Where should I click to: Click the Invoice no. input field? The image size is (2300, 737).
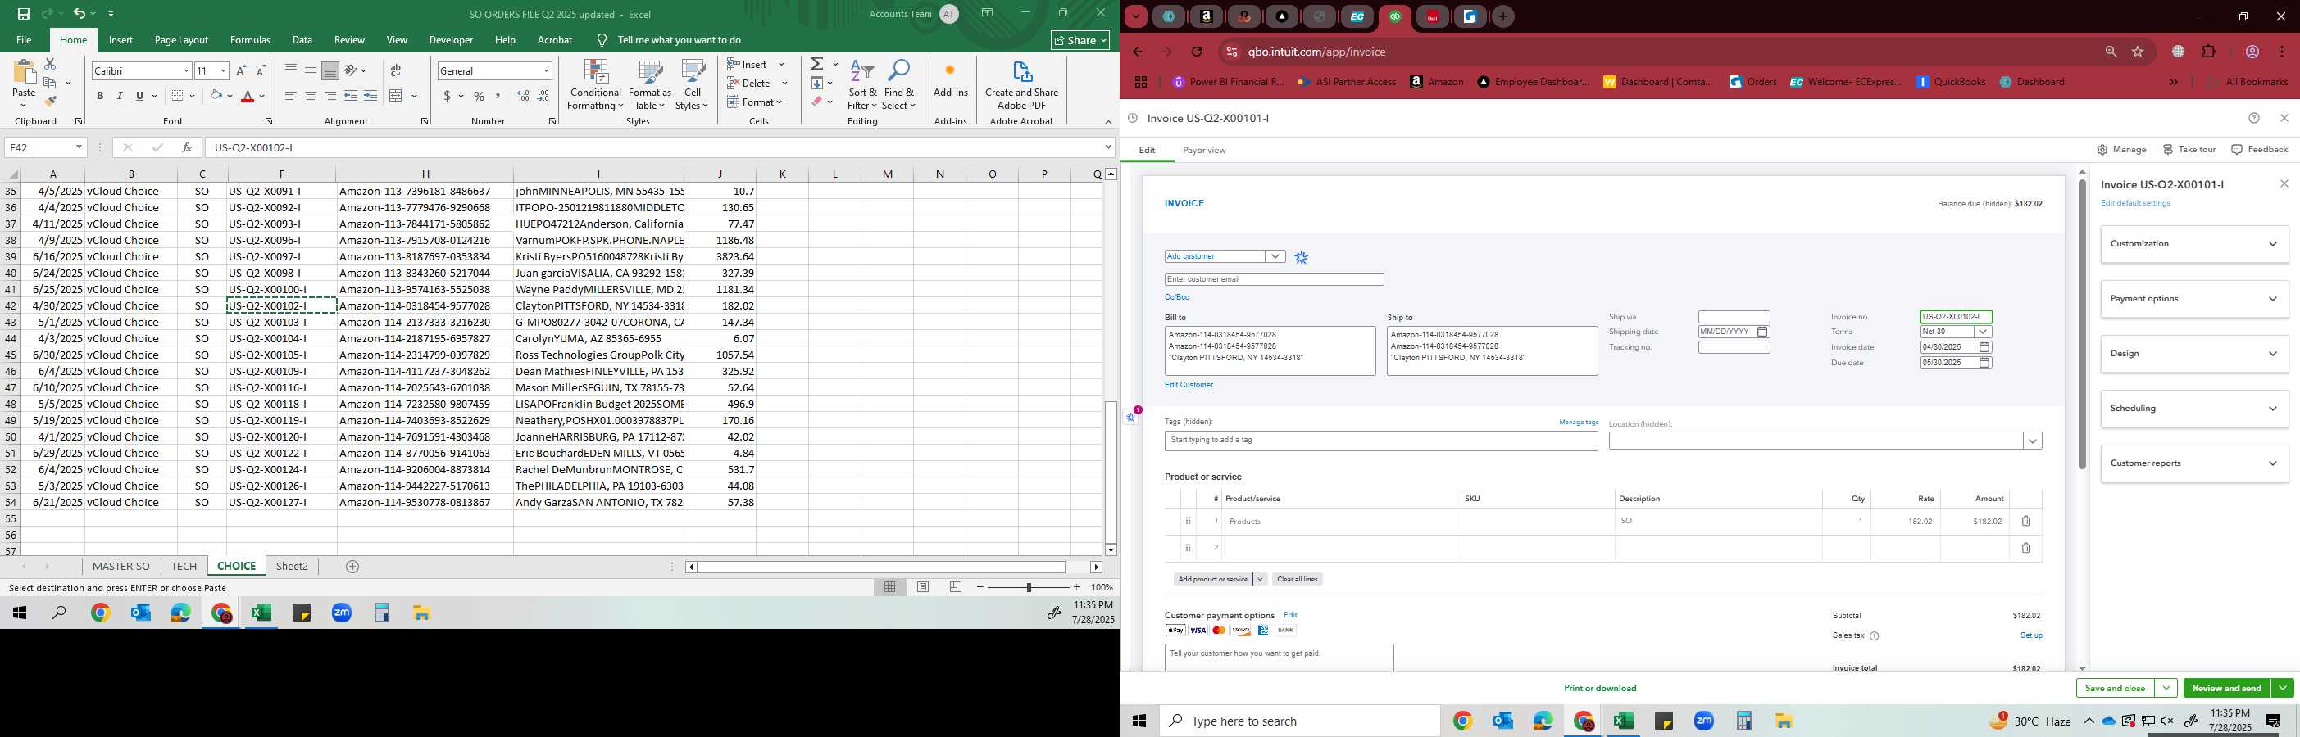pos(1957,317)
